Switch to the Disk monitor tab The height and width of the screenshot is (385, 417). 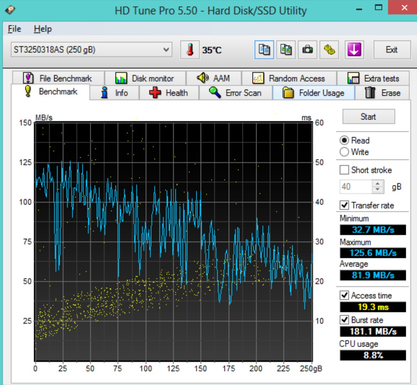click(145, 78)
